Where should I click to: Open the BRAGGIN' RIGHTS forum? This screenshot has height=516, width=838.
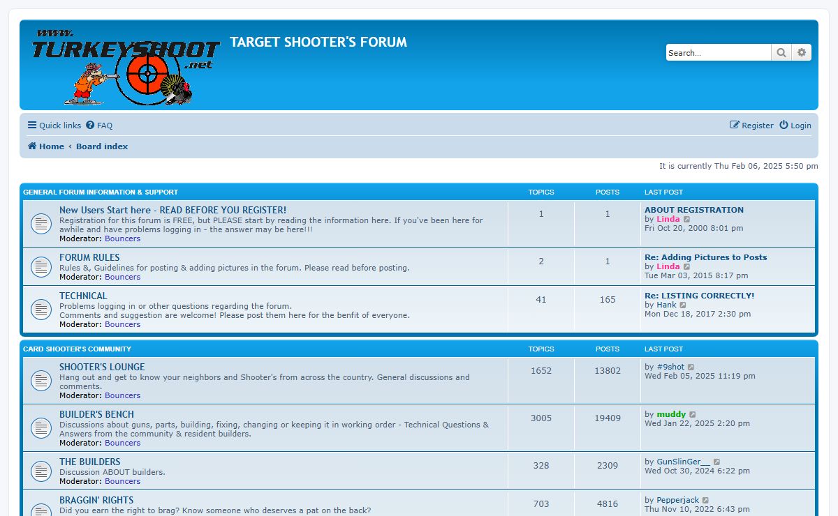(x=96, y=500)
